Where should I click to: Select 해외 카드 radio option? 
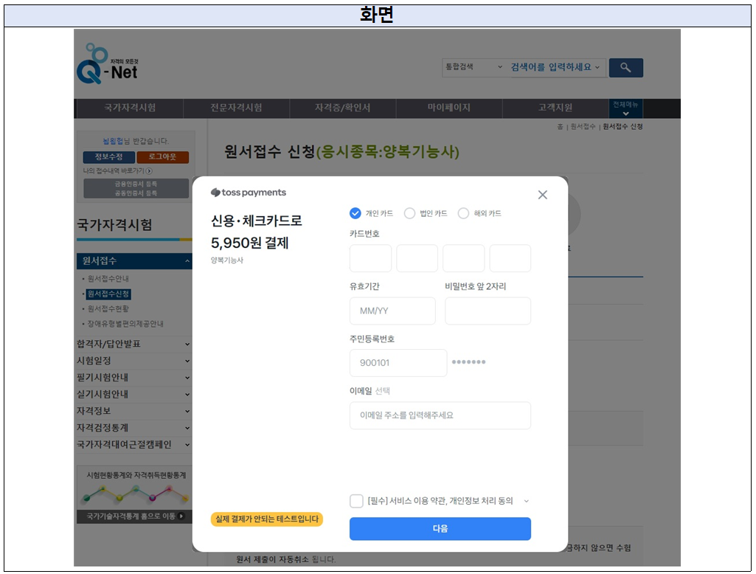click(463, 213)
